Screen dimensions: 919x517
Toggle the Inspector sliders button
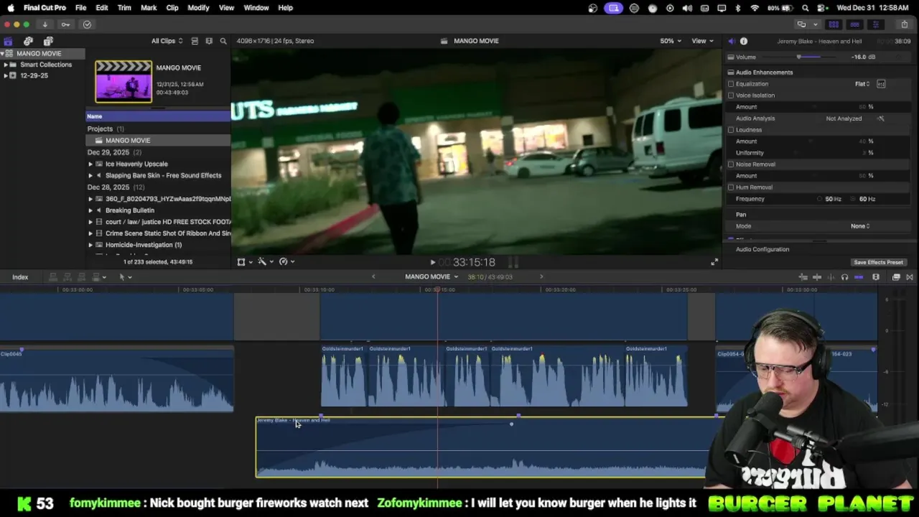pos(875,24)
